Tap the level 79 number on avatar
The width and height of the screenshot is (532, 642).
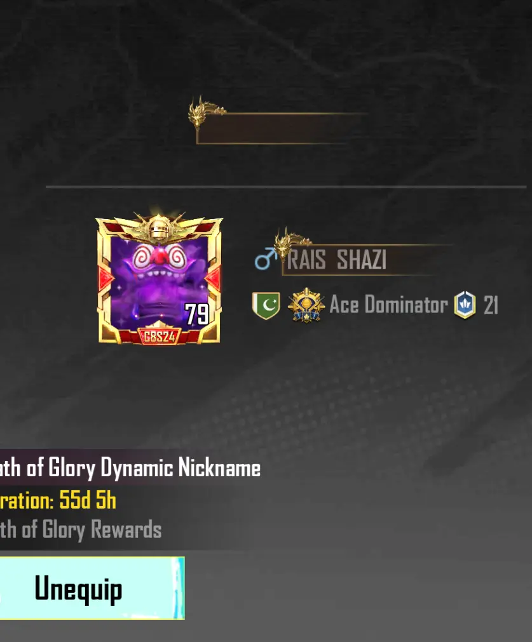click(x=197, y=314)
